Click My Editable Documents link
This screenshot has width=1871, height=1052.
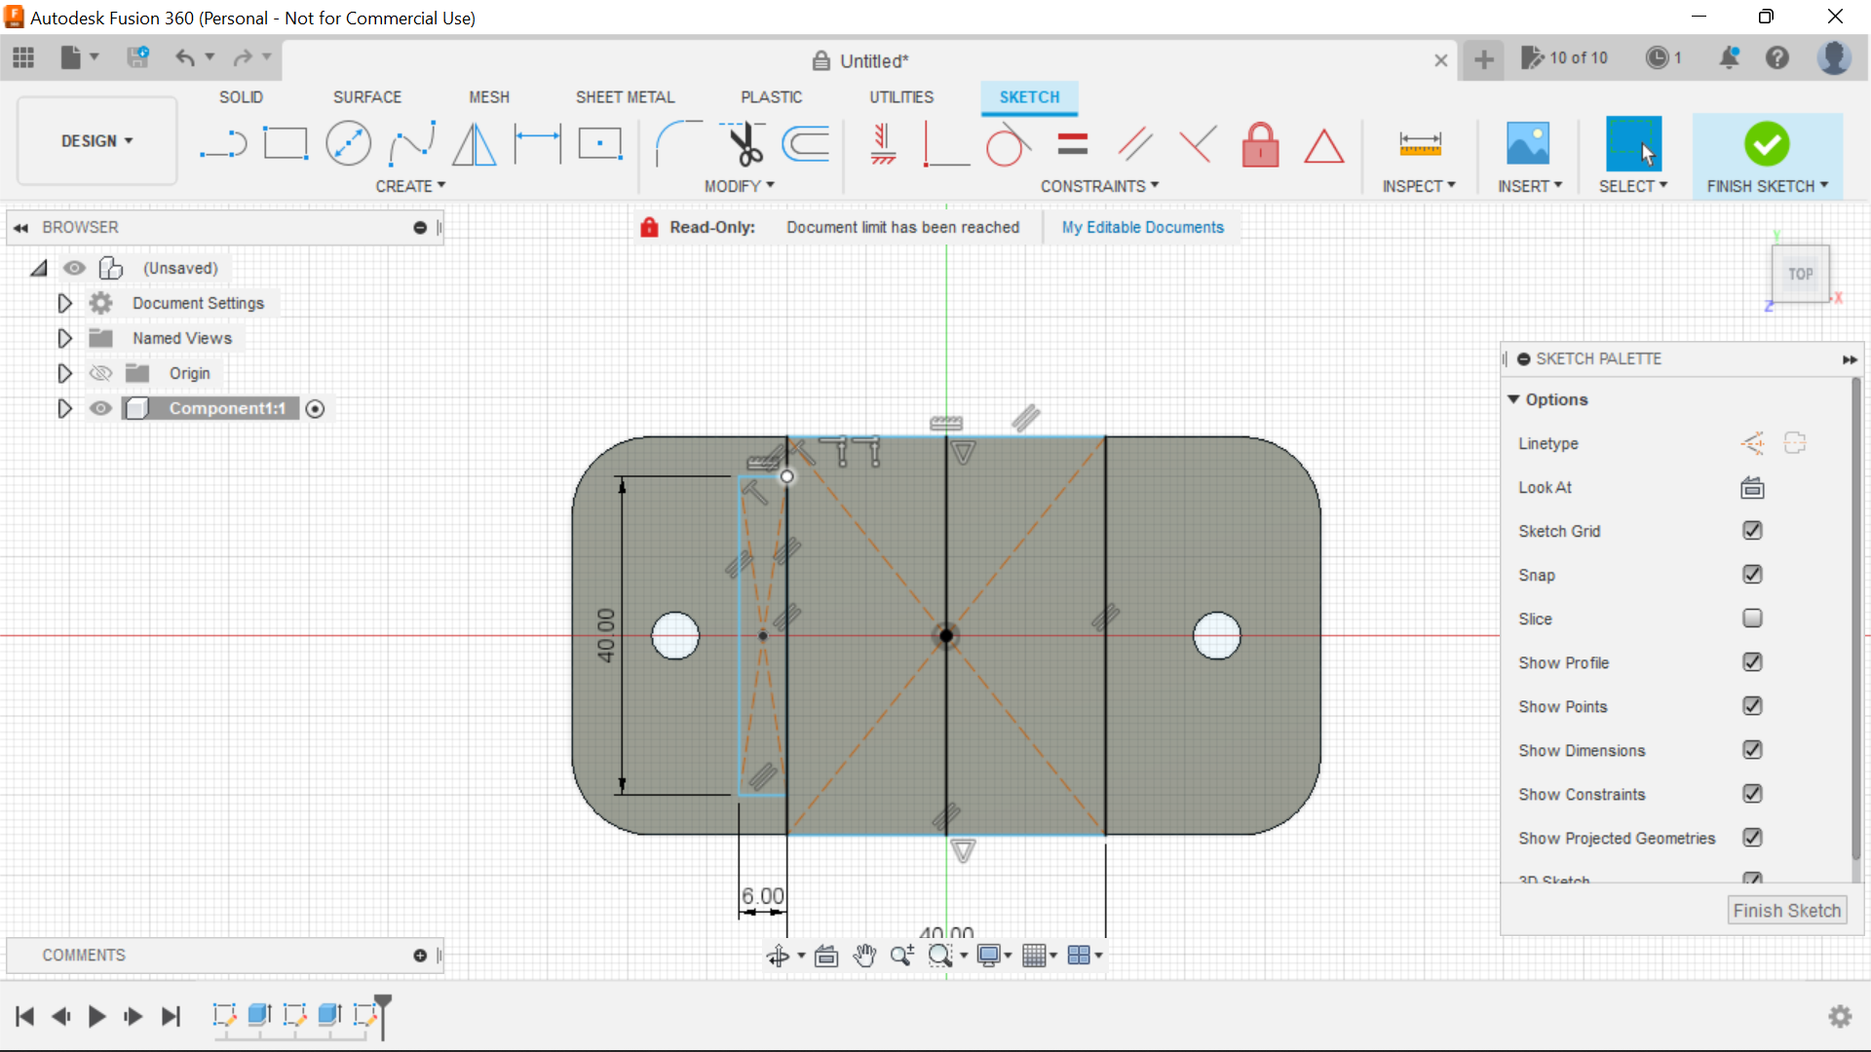1142,227
